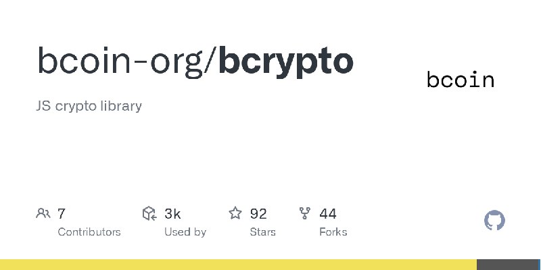
Task: Click the Used by label
Action: (185, 232)
